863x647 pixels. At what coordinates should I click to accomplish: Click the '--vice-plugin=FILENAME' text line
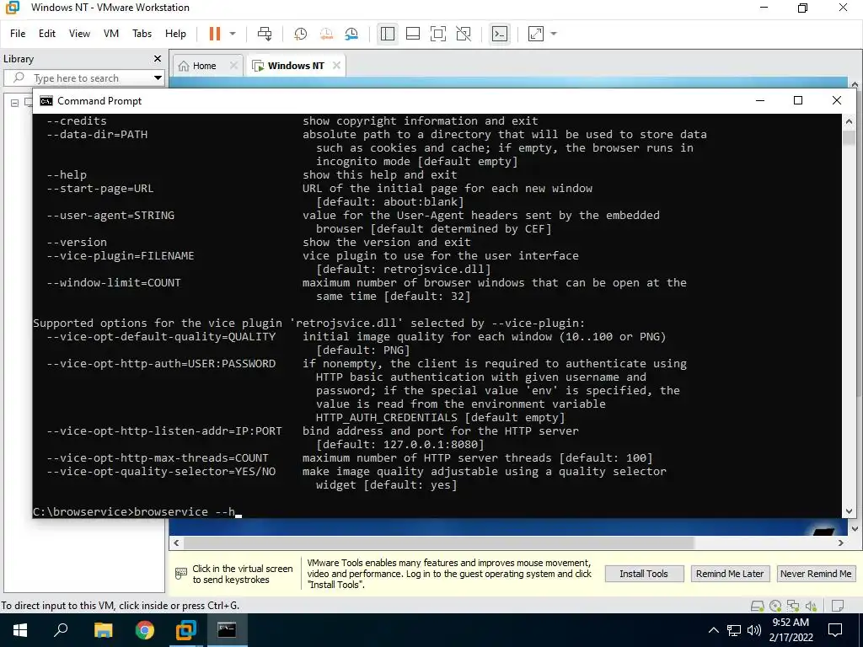pyautogui.click(x=120, y=256)
